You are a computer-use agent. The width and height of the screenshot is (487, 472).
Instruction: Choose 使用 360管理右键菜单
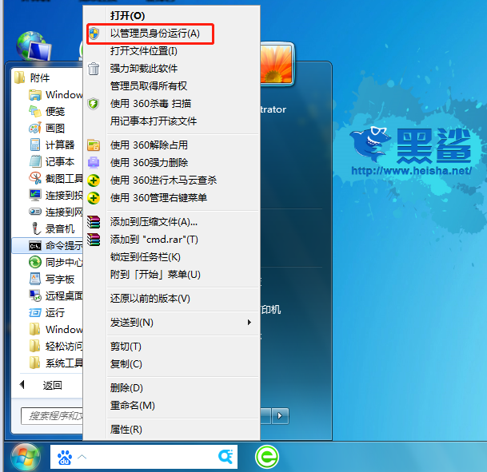click(x=171, y=198)
